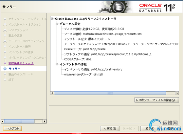Click the step bullet beside 前提条件のチェック
The height and width of the screenshot is (134, 183).
click(5, 63)
